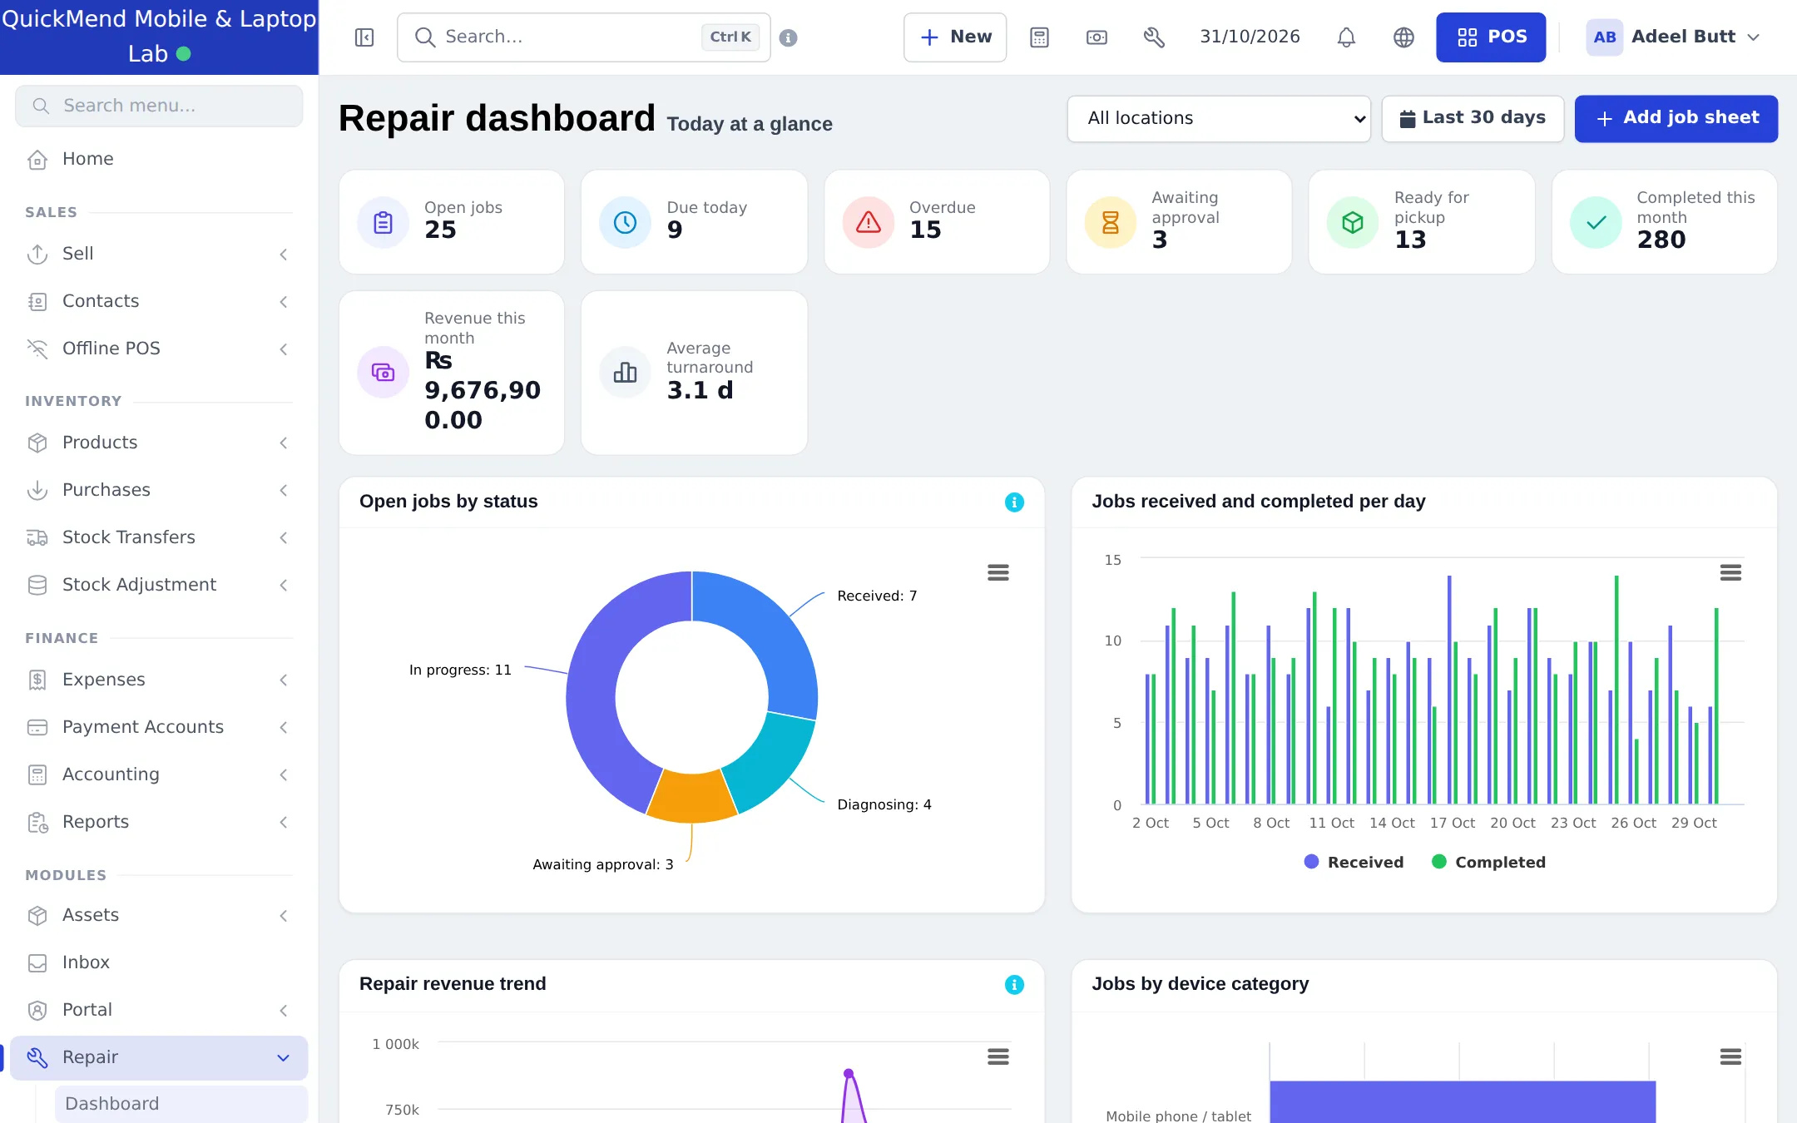Image resolution: width=1797 pixels, height=1123 pixels.
Task: Expand the Products menu
Action: [x=158, y=443]
